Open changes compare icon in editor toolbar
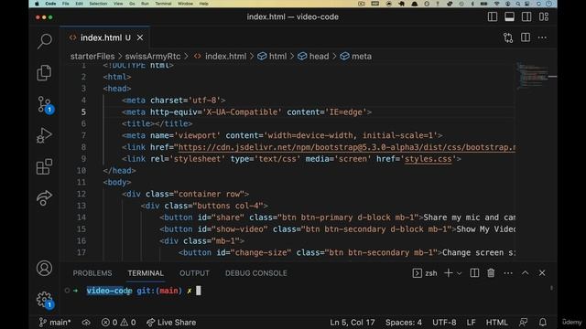This screenshot has height=329, width=586. click(x=508, y=37)
